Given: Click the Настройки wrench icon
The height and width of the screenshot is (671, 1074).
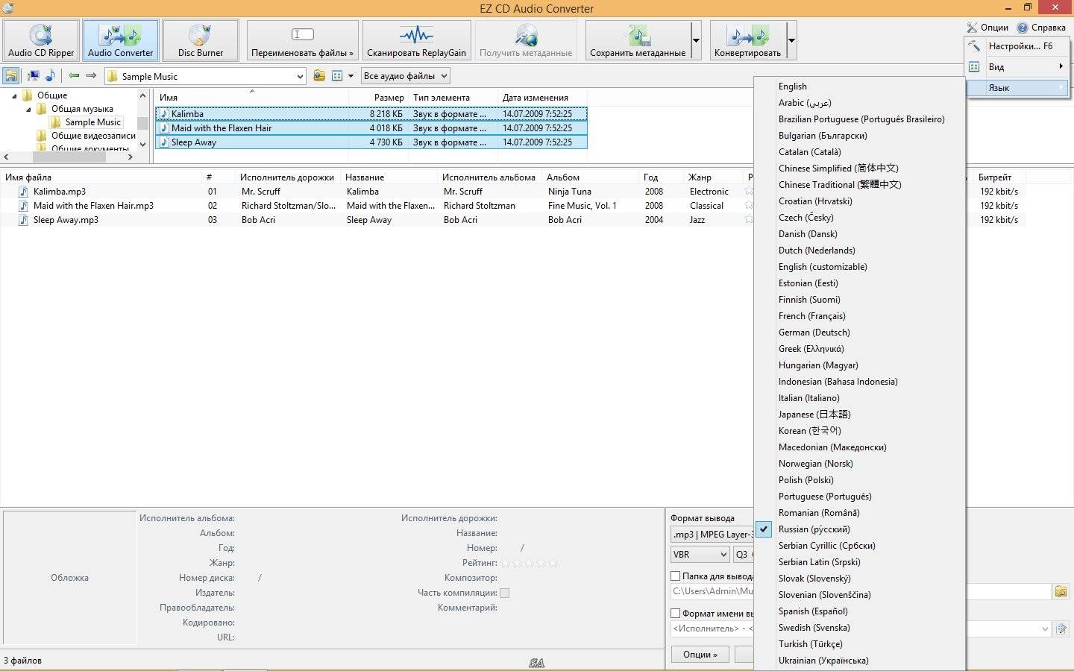Looking at the screenshot, I should (974, 46).
